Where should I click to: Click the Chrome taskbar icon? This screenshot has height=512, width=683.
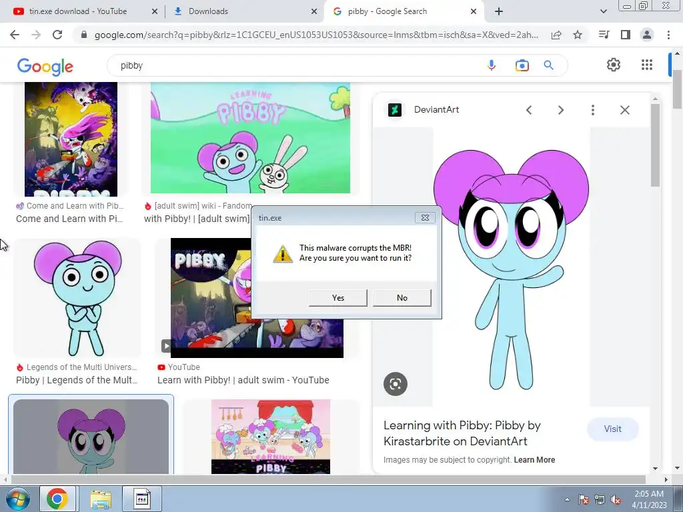coord(57,499)
